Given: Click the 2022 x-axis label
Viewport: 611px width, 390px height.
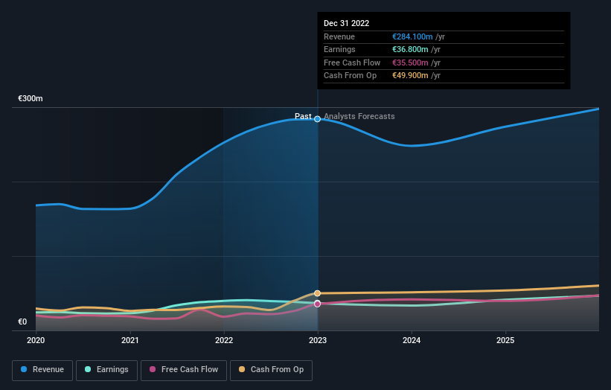Looking at the screenshot, I should (224, 341).
